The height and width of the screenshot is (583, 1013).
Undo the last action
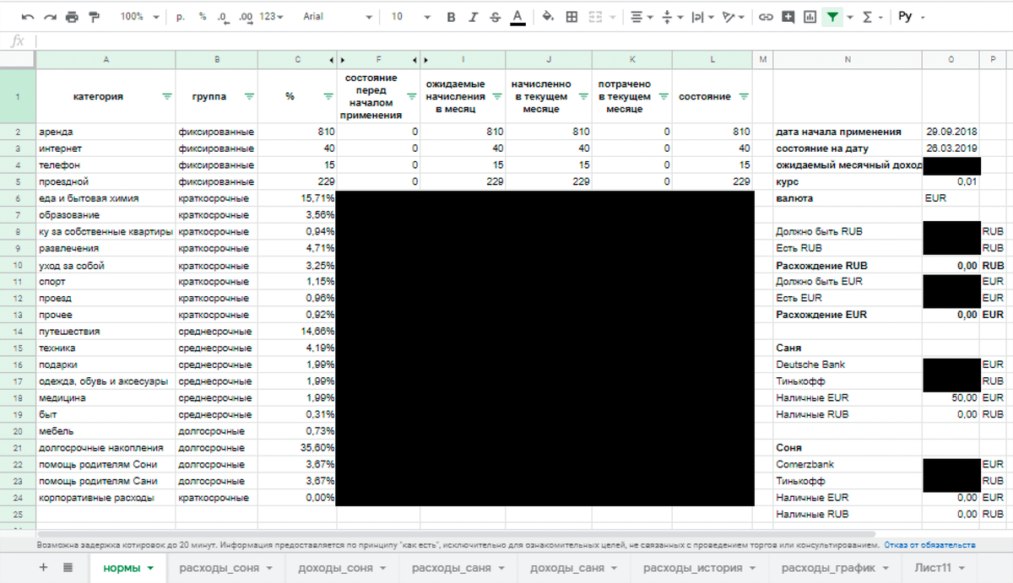tap(28, 17)
